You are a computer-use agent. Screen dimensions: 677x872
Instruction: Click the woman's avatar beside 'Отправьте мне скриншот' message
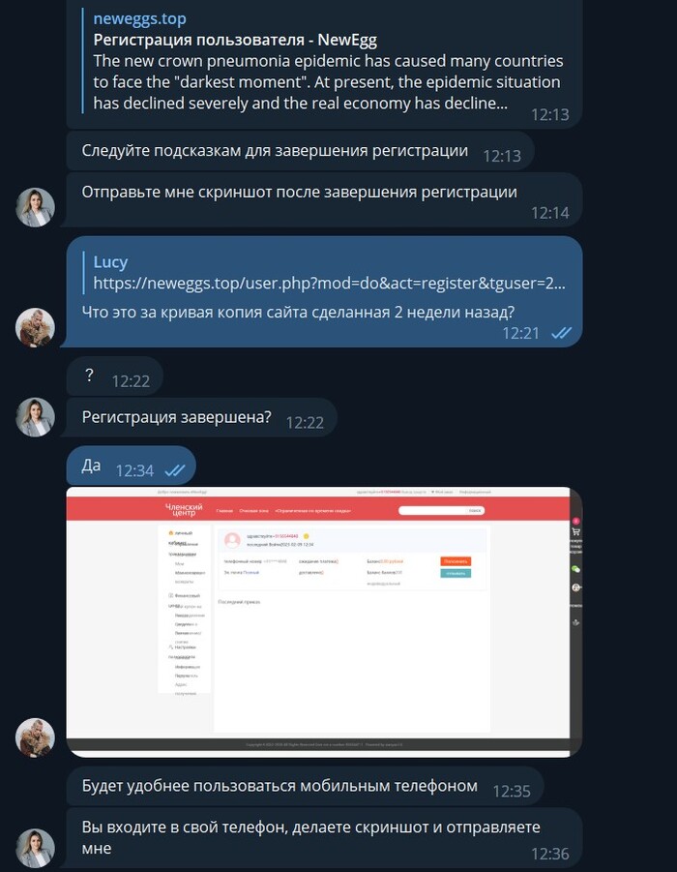point(35,207)
